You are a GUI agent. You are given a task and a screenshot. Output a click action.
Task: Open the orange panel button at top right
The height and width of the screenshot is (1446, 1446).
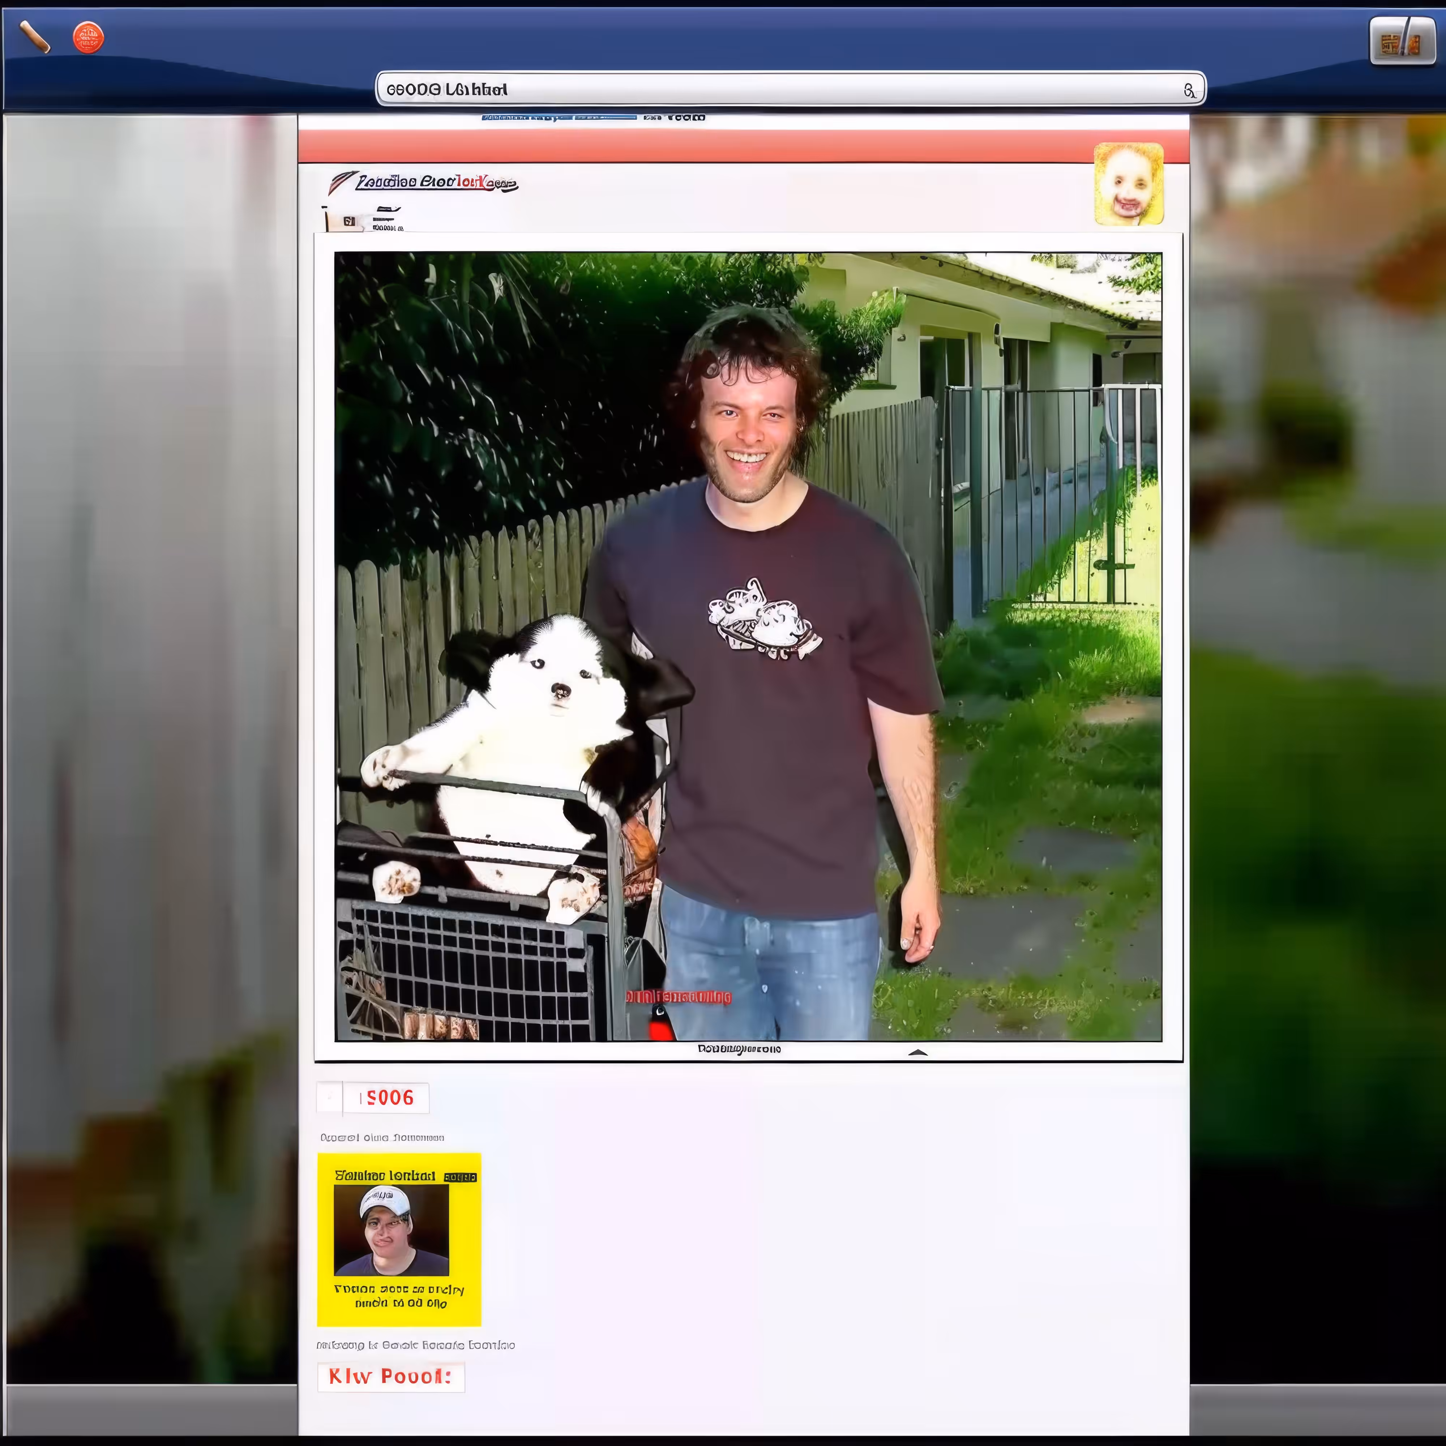[1402, 41]
